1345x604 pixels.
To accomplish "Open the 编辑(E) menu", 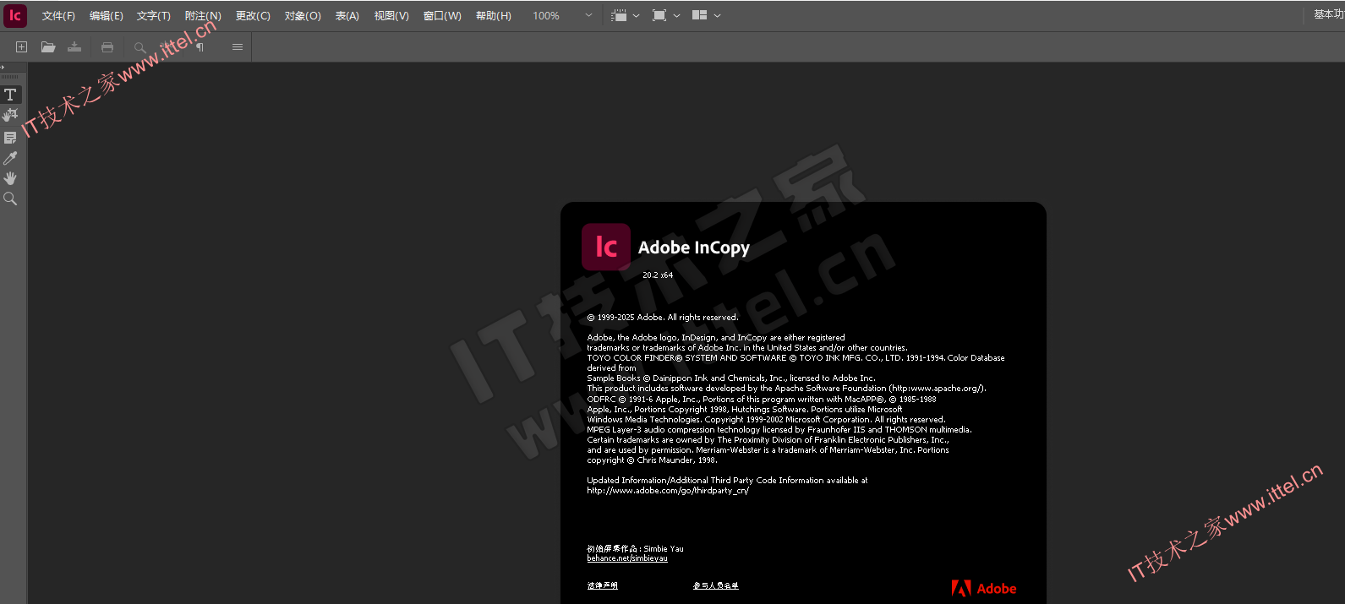I will coord(106,16).
